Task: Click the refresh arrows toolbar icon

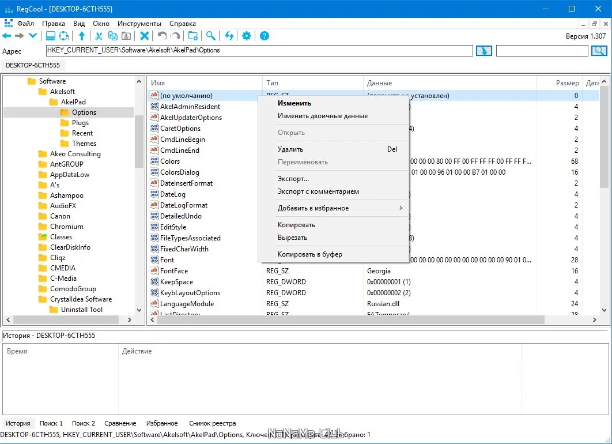Action: click(x=229, y=36)
